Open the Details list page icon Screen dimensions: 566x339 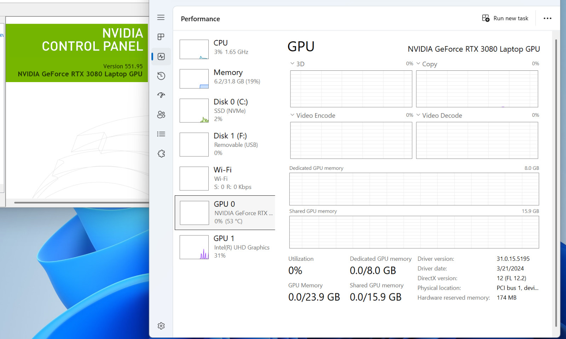(x=161, y=134)
